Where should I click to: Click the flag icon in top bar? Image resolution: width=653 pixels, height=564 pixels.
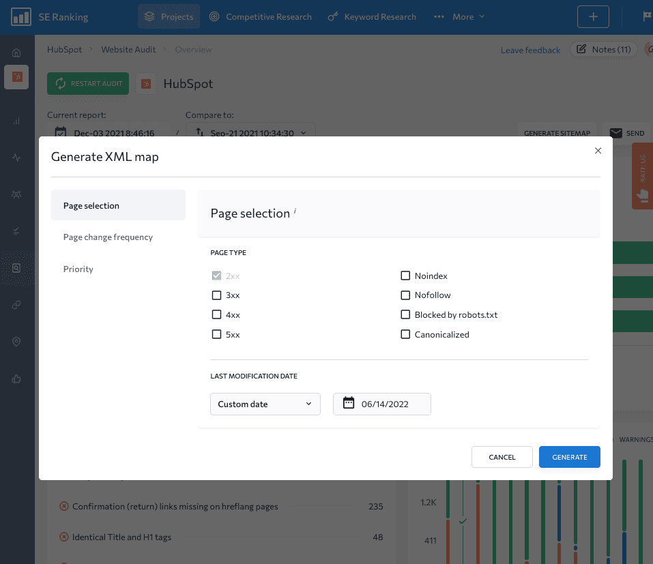pyautogui.click(x=647, y=16)
